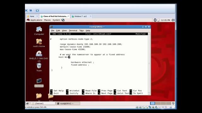The width and height of the screenshot is (202, 113).
Task: Click the 12:05 PM clock
Action: [x=165, y=20]
